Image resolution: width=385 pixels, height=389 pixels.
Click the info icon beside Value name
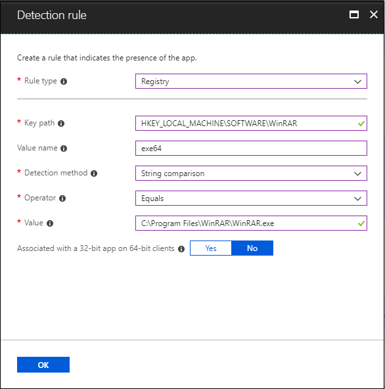(64, 149)
